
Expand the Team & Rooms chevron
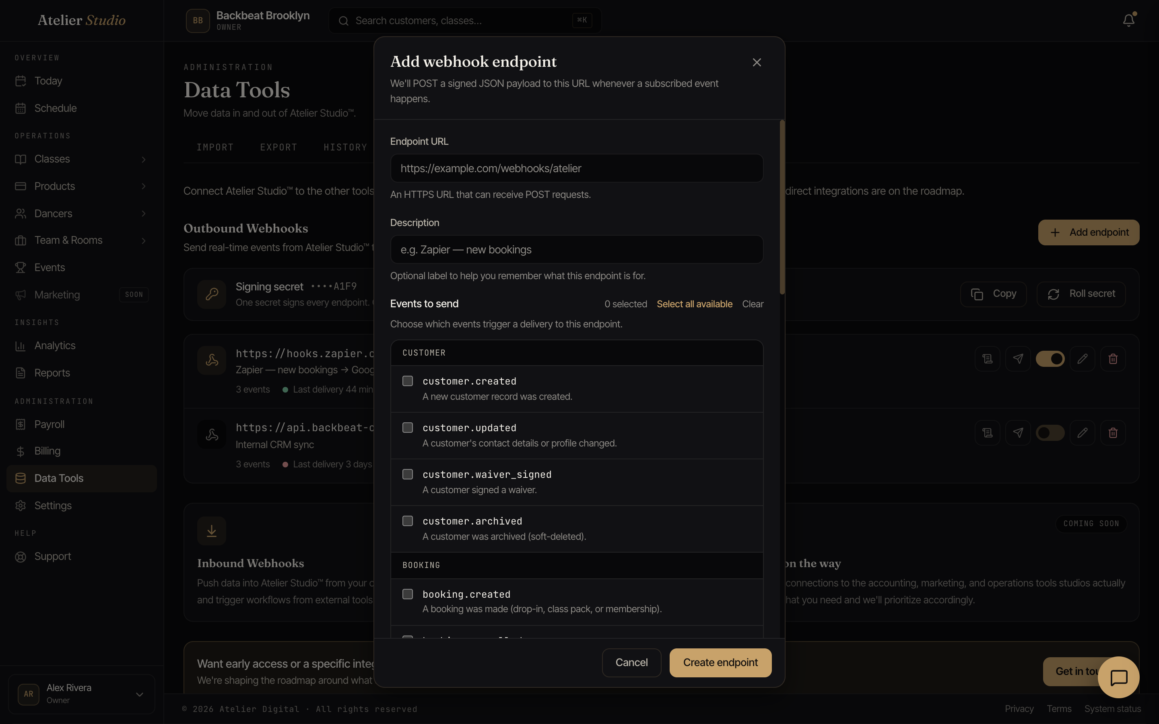tap(144, 241)
